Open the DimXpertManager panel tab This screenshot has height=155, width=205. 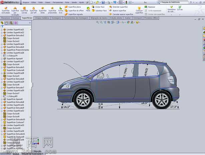(x=16, y=23)
